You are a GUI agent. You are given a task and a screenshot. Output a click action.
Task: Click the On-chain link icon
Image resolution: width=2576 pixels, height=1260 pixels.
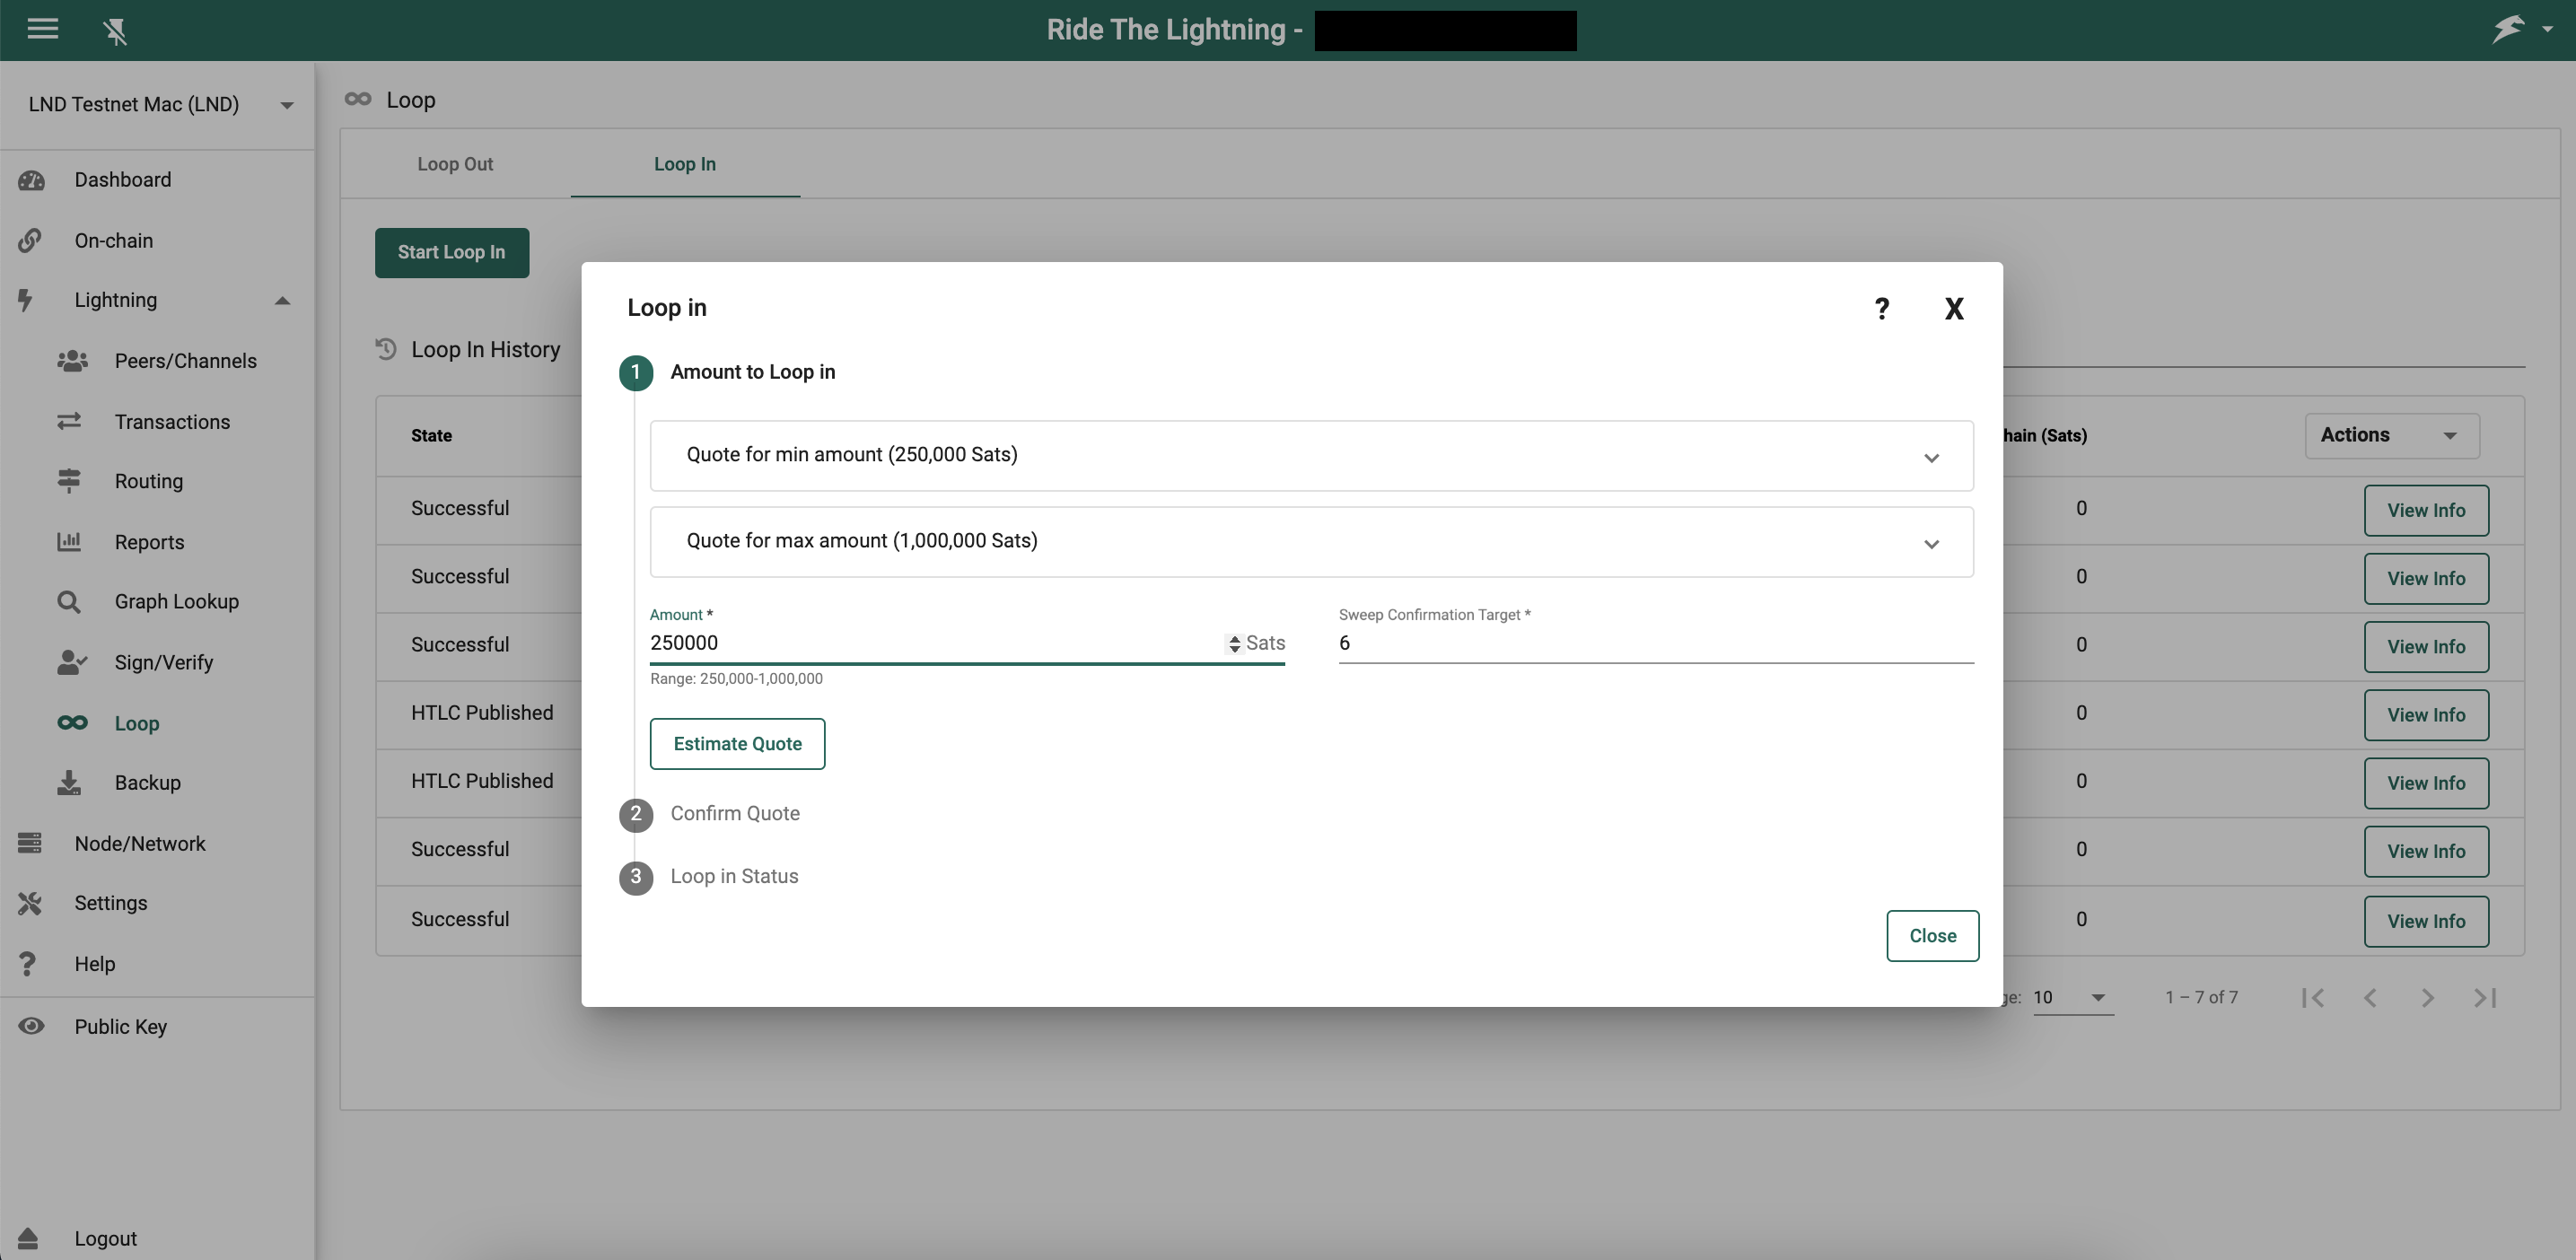30,241
